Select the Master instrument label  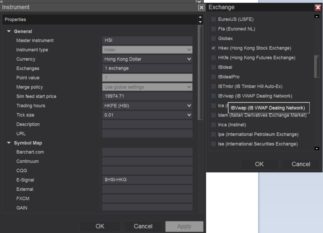(35, 40)
